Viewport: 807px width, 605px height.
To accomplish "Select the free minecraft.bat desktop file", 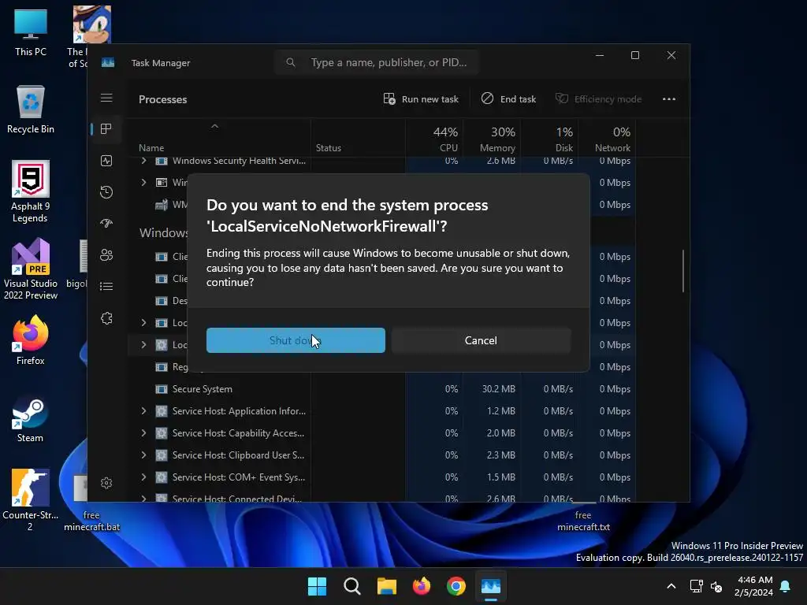I will [x=91, y=504].
